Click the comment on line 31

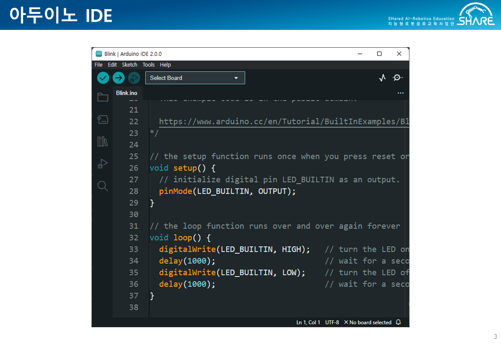[x=275, y=226]
